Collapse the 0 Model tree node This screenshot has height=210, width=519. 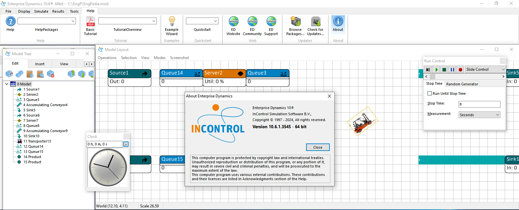coord(7,84)
